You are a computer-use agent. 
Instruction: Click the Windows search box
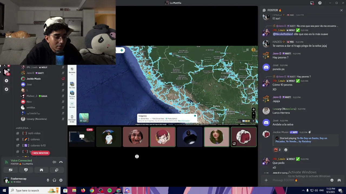click(35, 190)
